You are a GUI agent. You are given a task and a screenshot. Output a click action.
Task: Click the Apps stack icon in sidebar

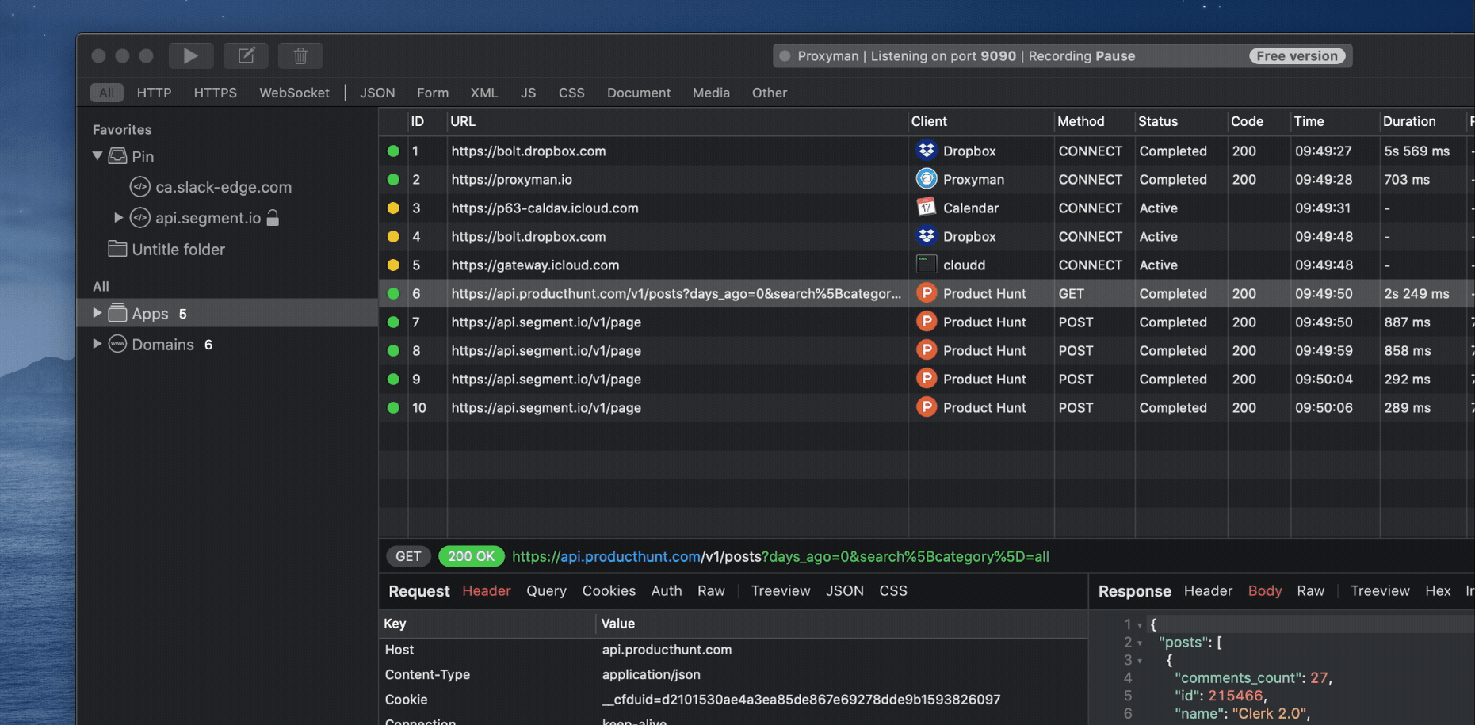point(117,313)
